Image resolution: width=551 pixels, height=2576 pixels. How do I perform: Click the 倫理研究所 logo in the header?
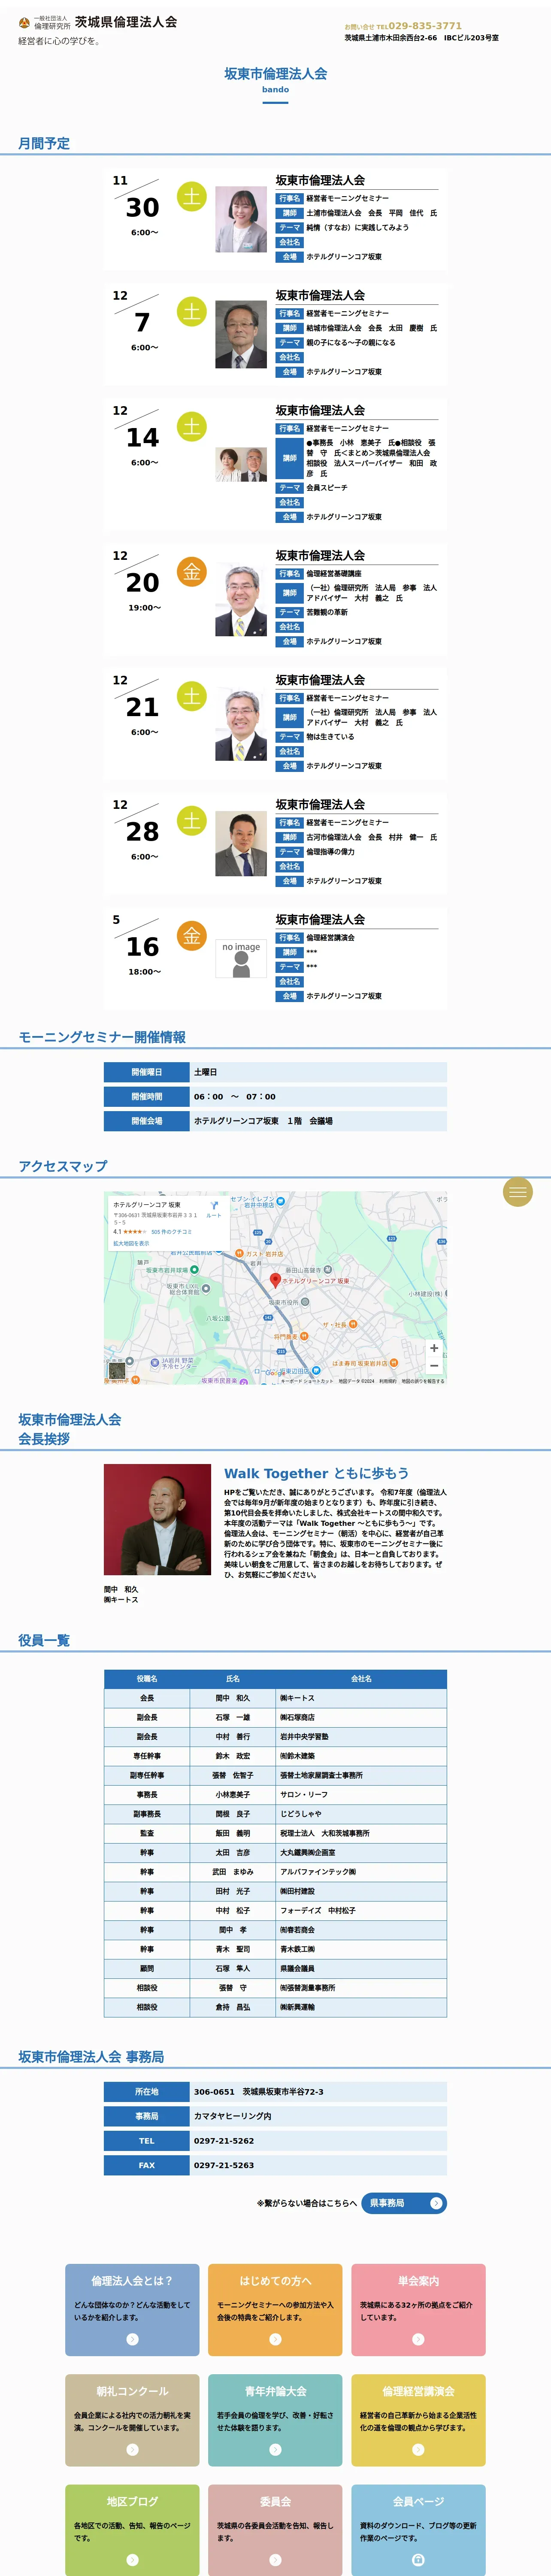point(44,22)
